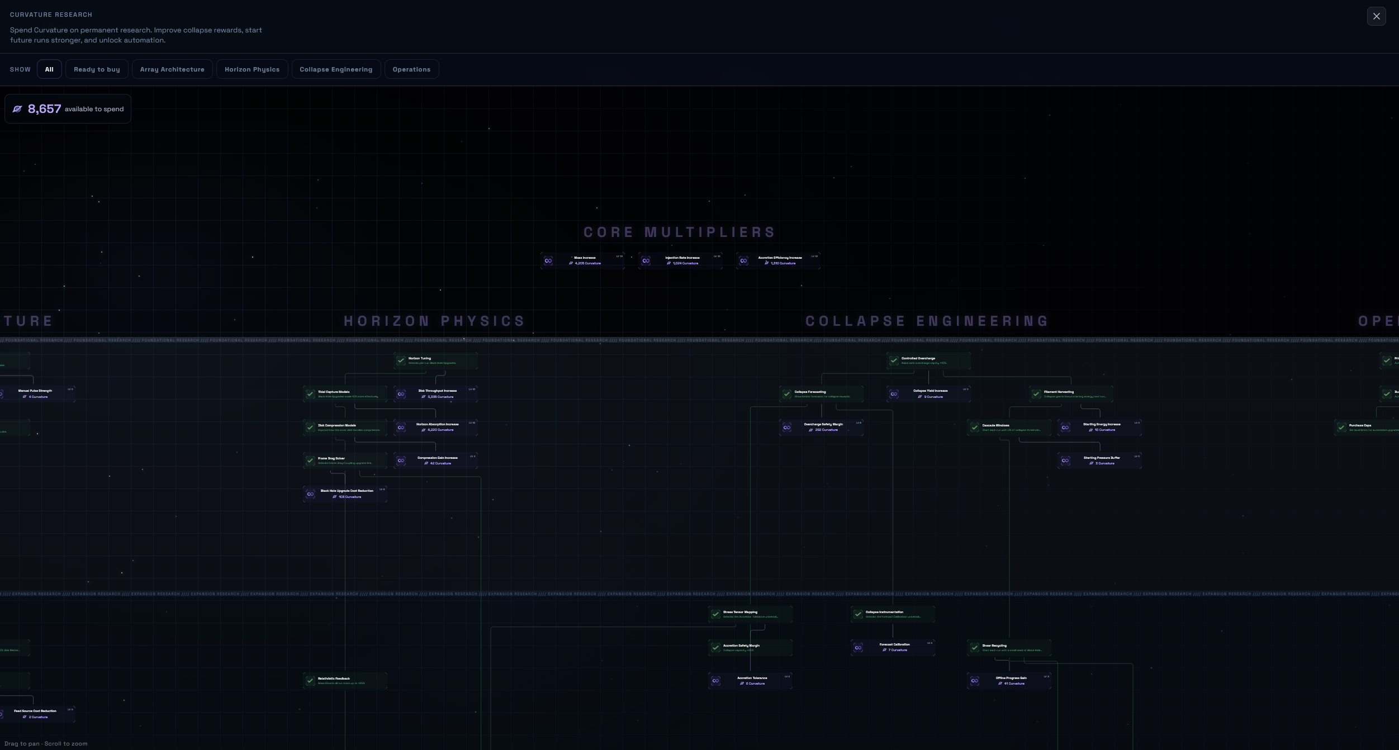Click the Controlled Overcharge green checkmark
This screenshot has height=750, width=1399.
point(894,360)
